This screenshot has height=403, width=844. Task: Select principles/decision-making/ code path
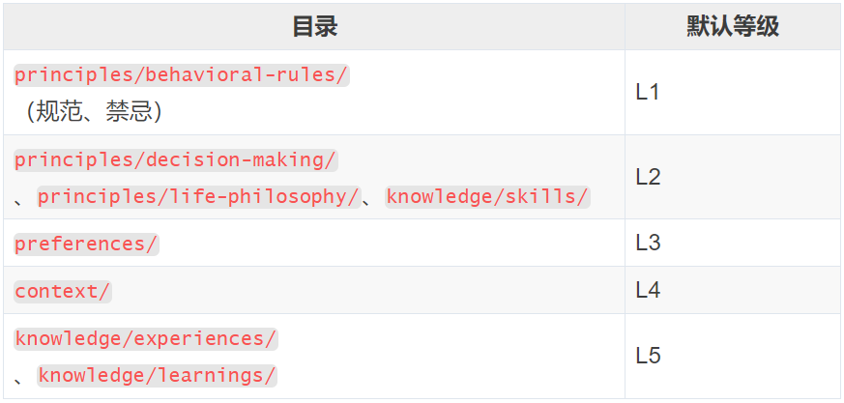176,160
